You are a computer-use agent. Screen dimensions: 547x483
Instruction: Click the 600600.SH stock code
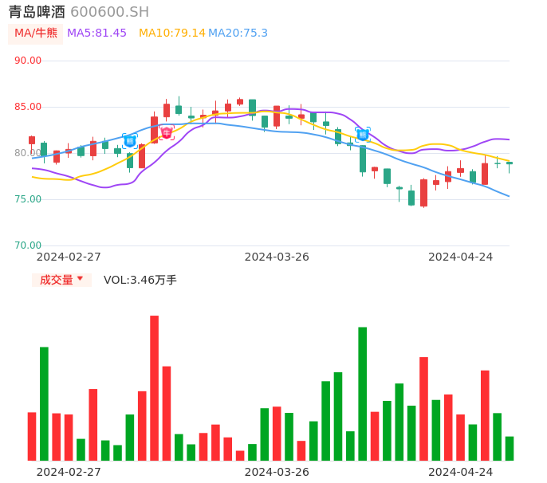[x=109, y=12]
